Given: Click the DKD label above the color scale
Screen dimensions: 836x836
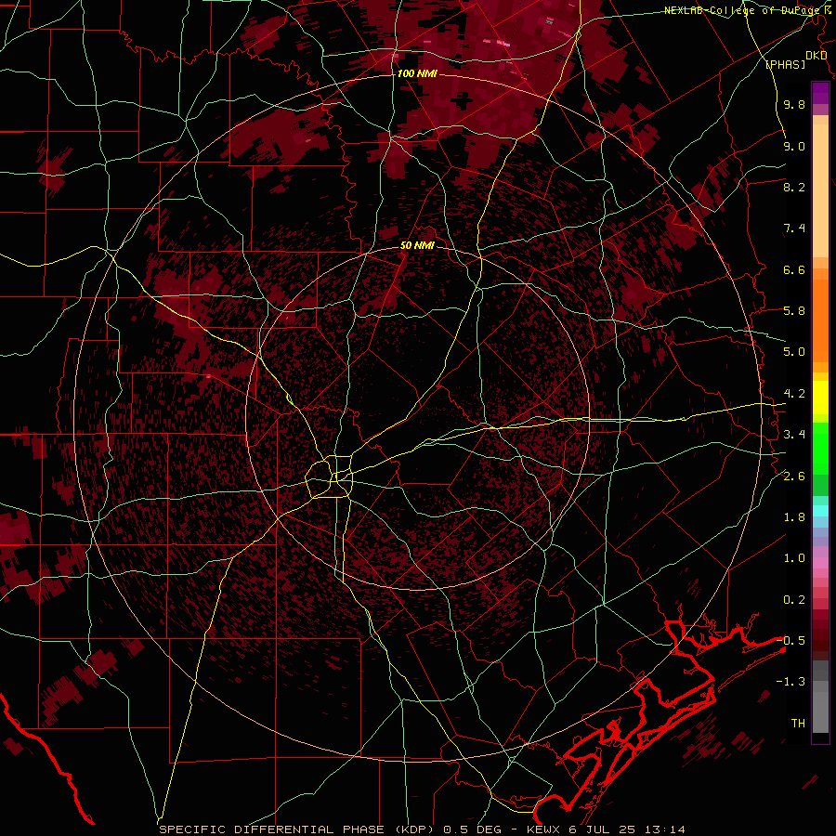Looking at the screenshot, I should 816,56.
